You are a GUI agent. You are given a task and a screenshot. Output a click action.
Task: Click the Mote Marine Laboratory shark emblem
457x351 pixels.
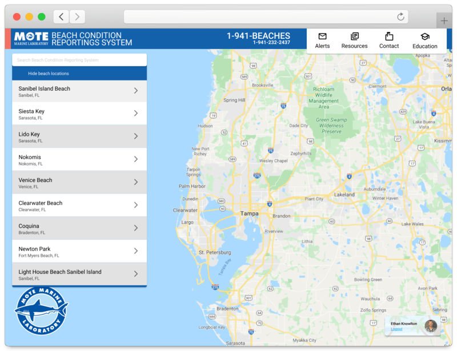[41, 311]
